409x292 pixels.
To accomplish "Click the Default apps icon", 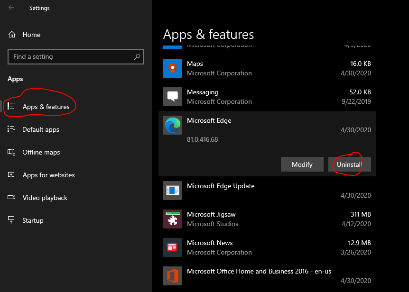I will click(11, 129).
